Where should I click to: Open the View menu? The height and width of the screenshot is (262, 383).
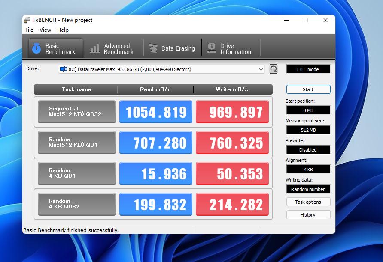tap(45, 30)
